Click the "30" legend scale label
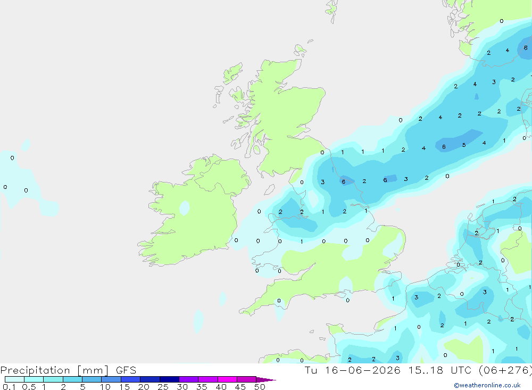Image resolution: width=532 pixels, height=390 pixels. click(x=182, y=387)
